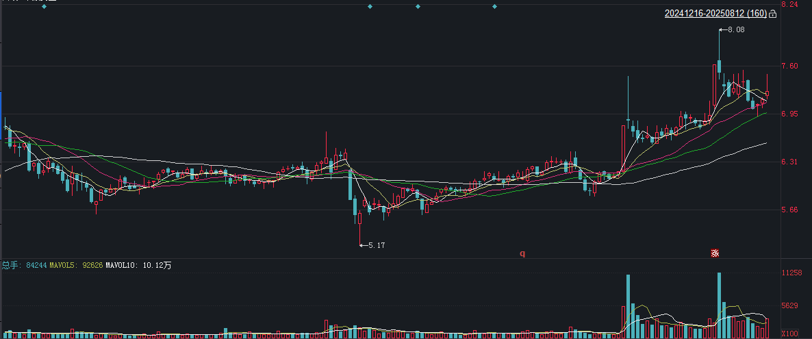
Task: Click the 5.66 price axis label
Action: pos(789,210)
